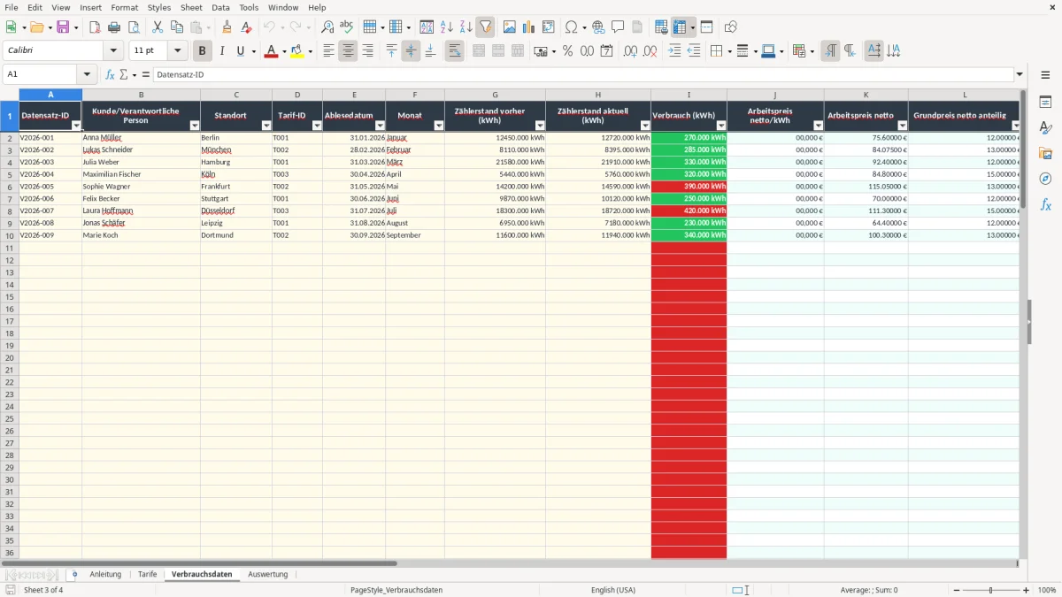Image resolution: width=1062 pixels, height=597 pixels.
Task: Click the Insert Hyperlink icon
Action: (x=598, y=27)
